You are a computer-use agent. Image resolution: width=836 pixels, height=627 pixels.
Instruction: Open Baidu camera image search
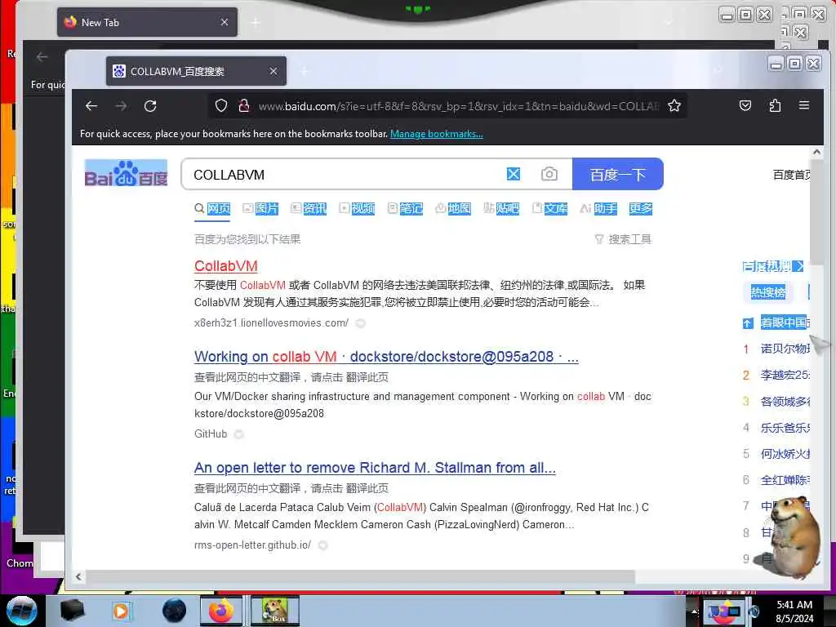pos(549,175)
